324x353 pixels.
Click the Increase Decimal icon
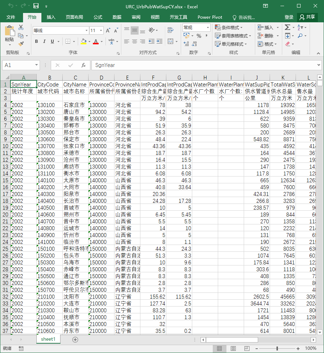(186, 44)
